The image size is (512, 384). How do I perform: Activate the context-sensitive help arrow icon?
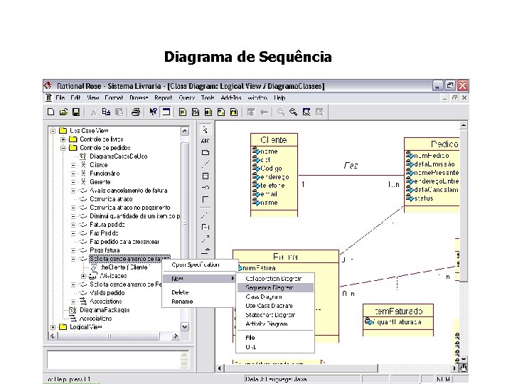153,112
